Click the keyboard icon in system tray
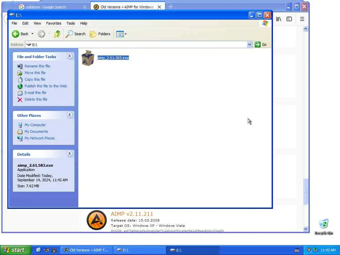This screenshot has width=340, height=255. 297,250
